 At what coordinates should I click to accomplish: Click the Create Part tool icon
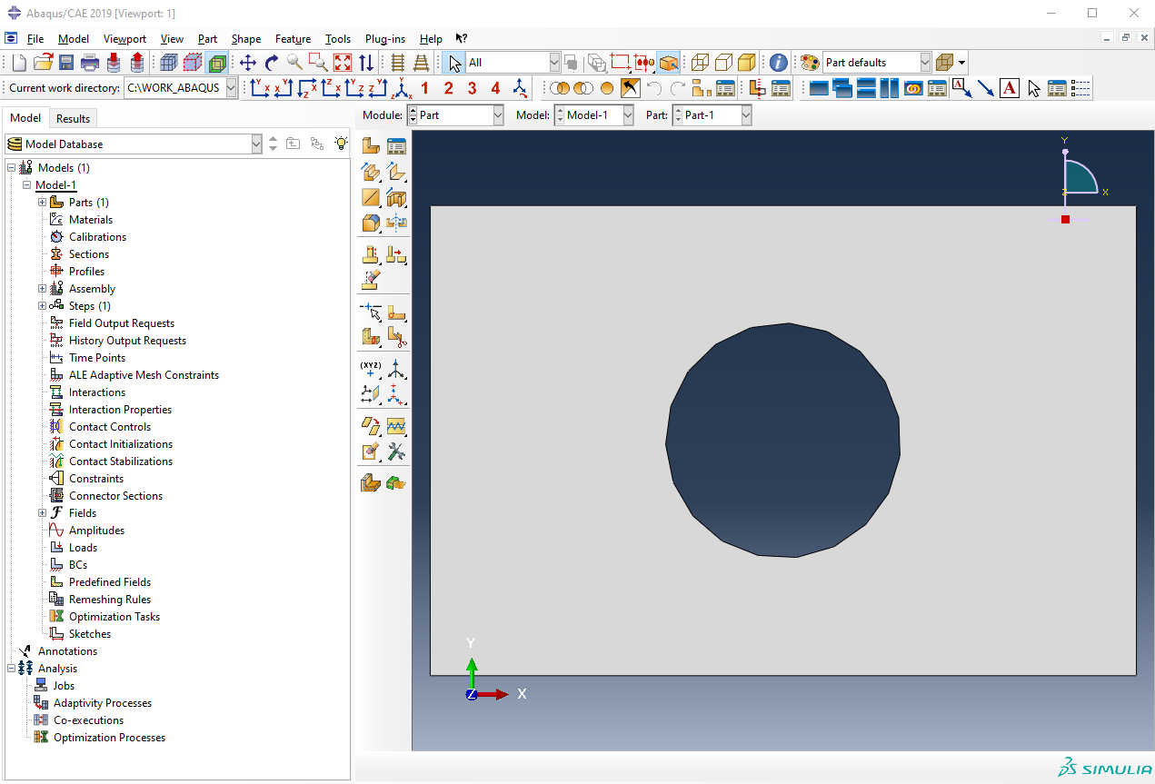click(x=371, y=146)
